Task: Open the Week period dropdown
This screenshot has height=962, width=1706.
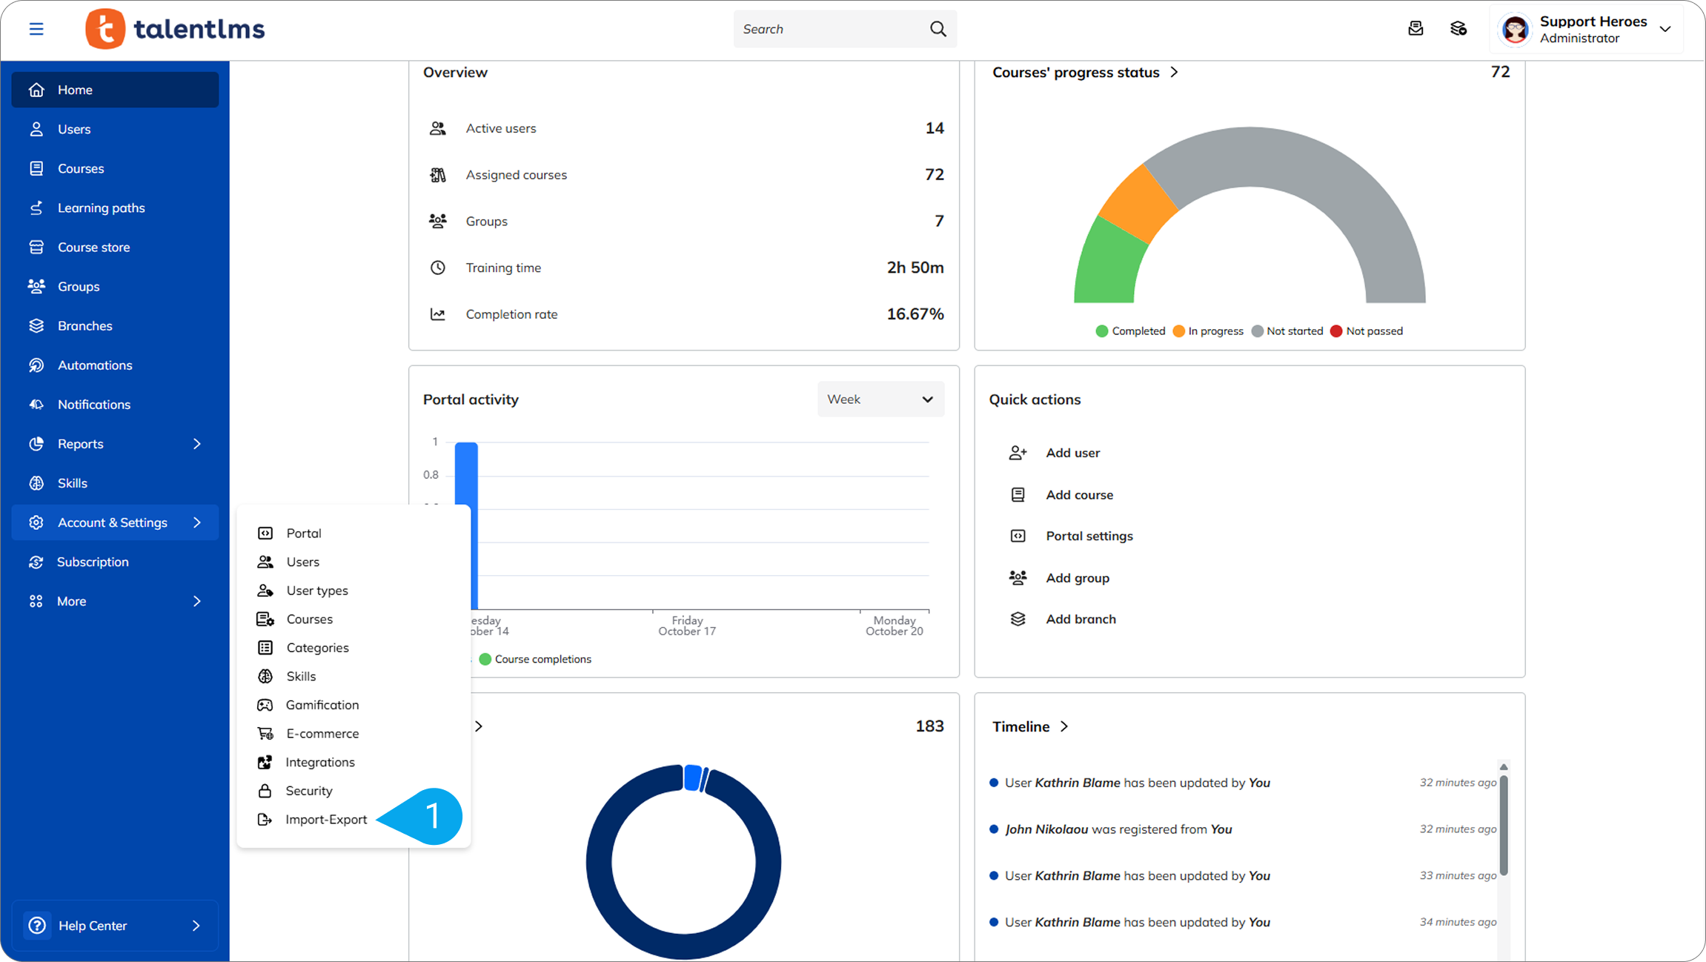Action: pyautogui.click(x=880, y=399)
